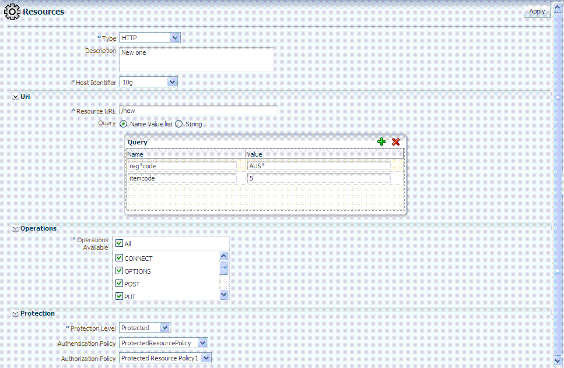
Task: Click the operations list scrollbar thumb
Action: pyautogui.click(x=224, y=268)
